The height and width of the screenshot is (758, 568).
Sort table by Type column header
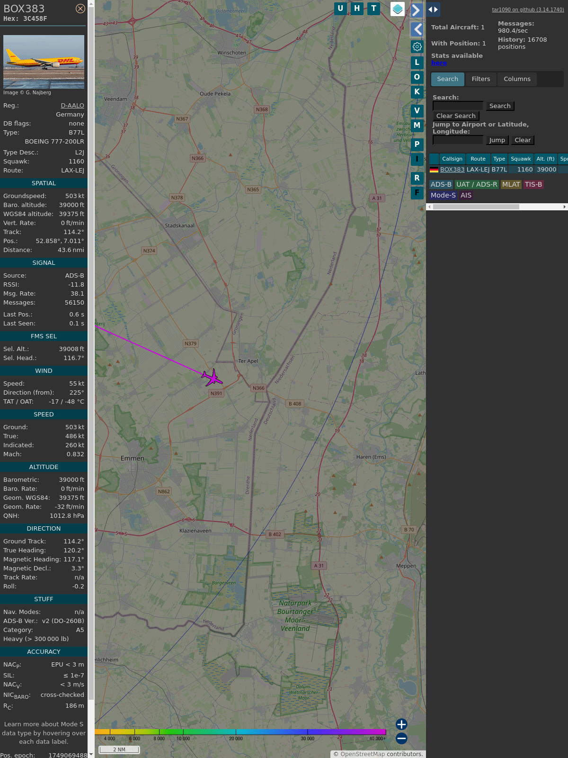pos(499,159)
